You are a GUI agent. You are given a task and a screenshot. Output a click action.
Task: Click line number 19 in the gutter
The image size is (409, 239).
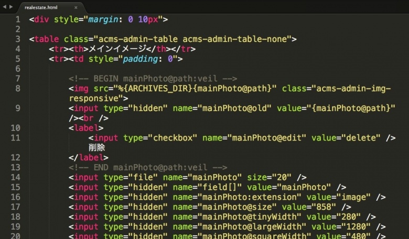coord(15,226)
